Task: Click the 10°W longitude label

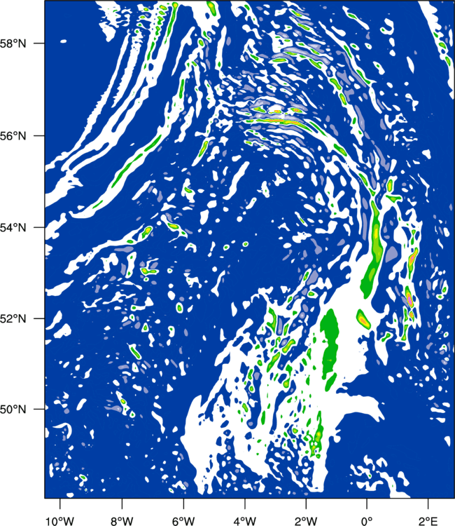Action: (60, 521)
